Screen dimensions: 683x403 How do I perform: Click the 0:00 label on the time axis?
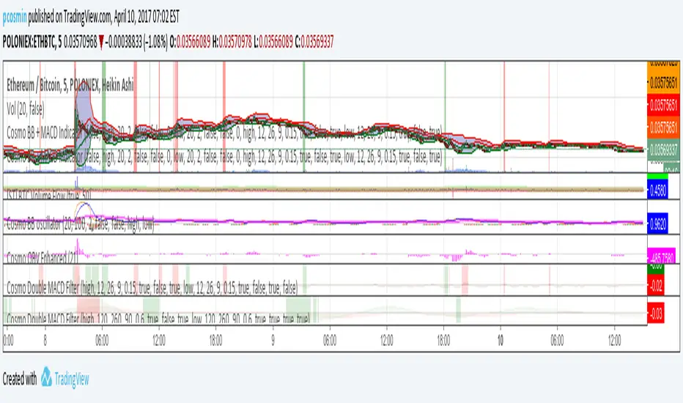point(8,340)
